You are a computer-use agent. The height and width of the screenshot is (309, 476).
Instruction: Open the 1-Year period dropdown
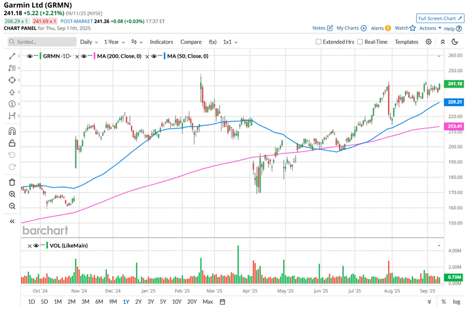[x=114, y=42]
